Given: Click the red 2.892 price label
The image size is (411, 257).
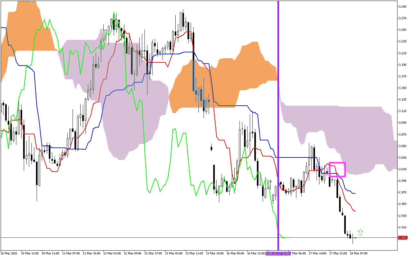Looking at the screenshot, I should click(403, 238).
